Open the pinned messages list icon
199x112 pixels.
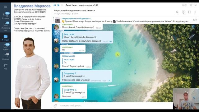tap(195, 20)
